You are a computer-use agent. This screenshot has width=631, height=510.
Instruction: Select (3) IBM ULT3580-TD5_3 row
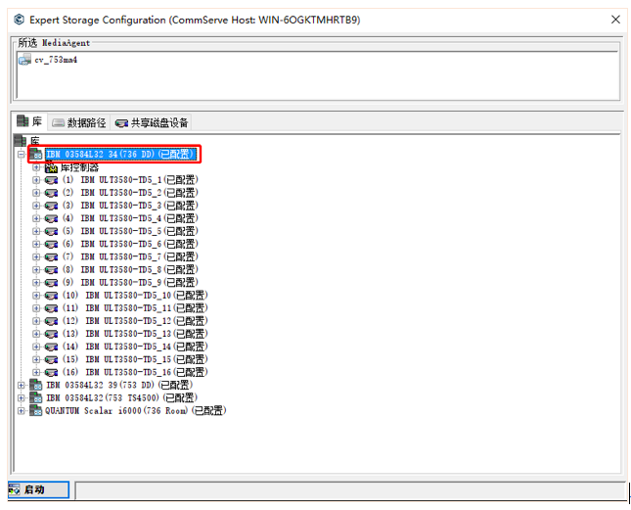click(130, 206)
